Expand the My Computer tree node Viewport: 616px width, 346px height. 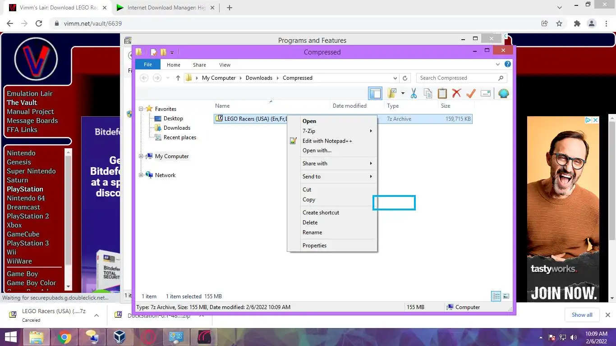pyautogui.click(x=141, y=156)
